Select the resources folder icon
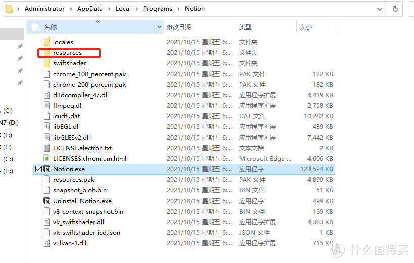 [47, 53]
